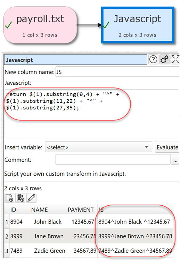
Task: Click row number 2 header
Action: [7, 236]
